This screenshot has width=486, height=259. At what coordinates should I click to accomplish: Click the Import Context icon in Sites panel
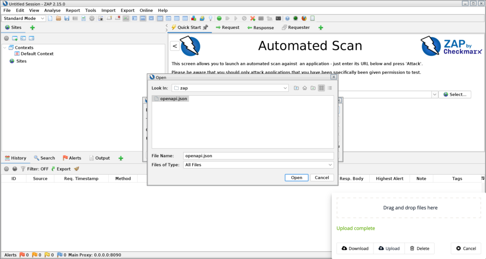[x=23, y=38]
